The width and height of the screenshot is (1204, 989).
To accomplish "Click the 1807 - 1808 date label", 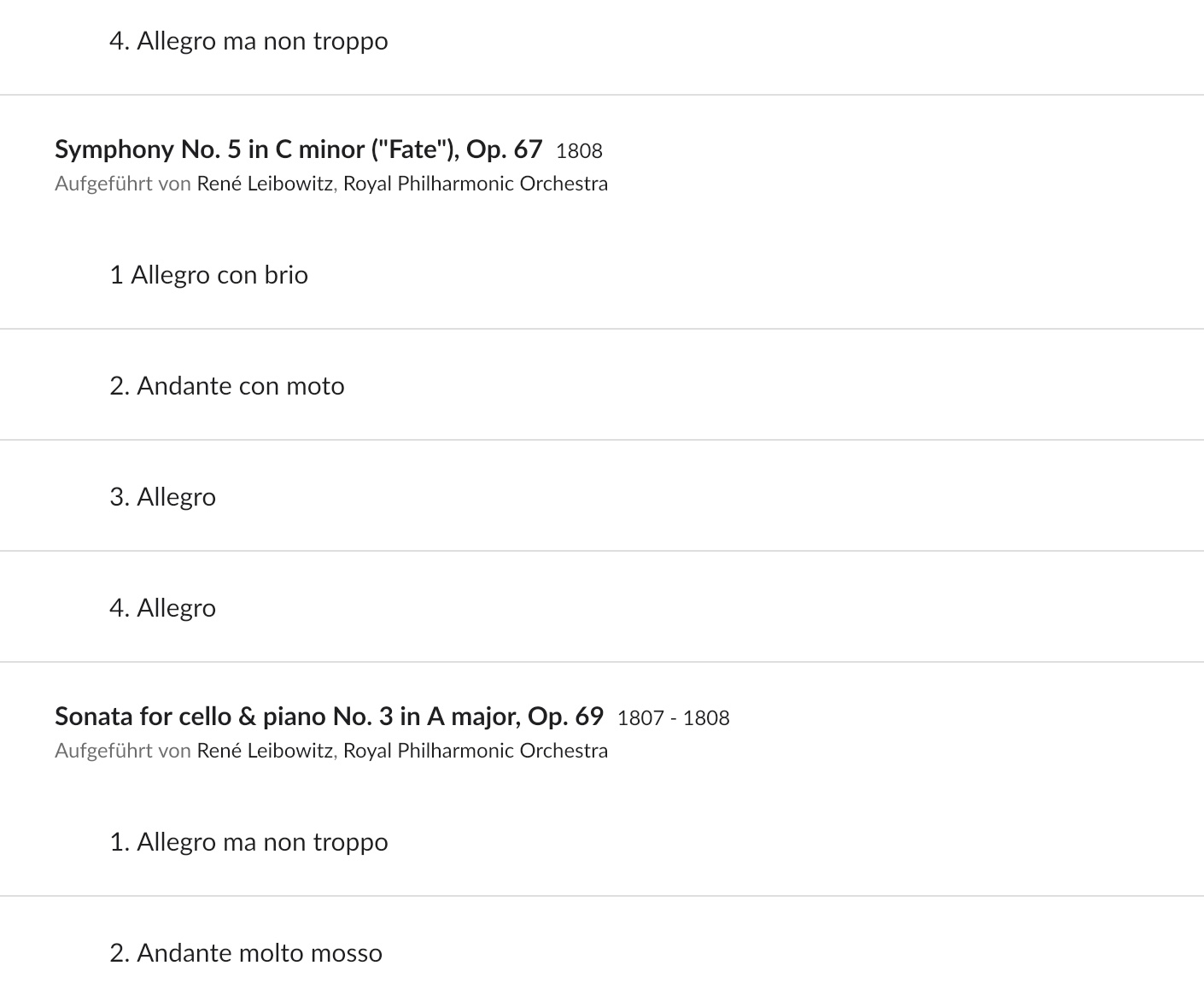I will [673, 718].
